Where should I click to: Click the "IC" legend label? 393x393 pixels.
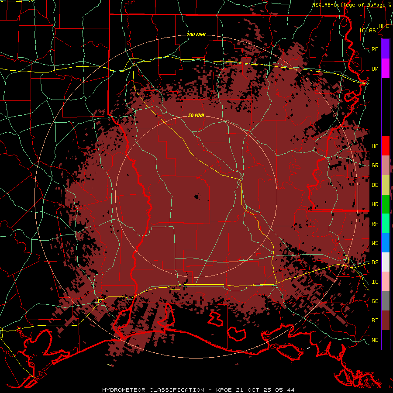click(375, 282)
